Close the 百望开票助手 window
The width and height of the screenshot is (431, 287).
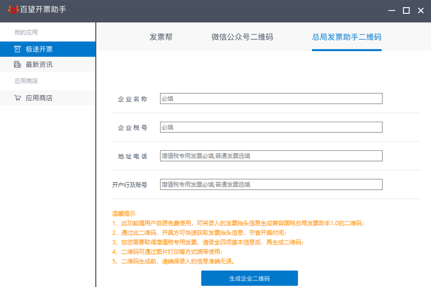[x=421, y=10]
